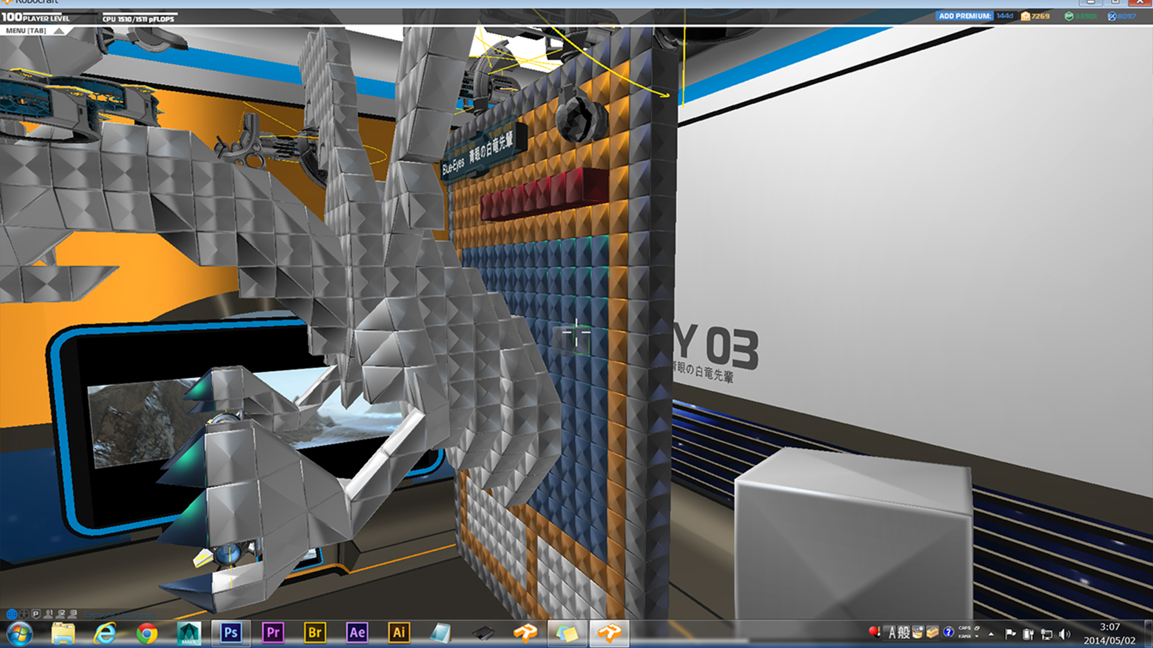Click the blue galaxy cash icon
1153x648 pixels.
tap(1112, 16)
